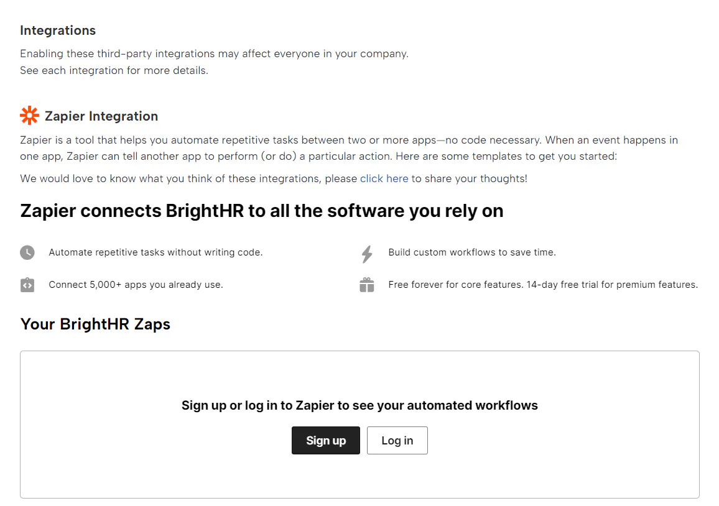719x506 pixels.
Task: Click the gift box icon
Action: (x=367, y=285)
